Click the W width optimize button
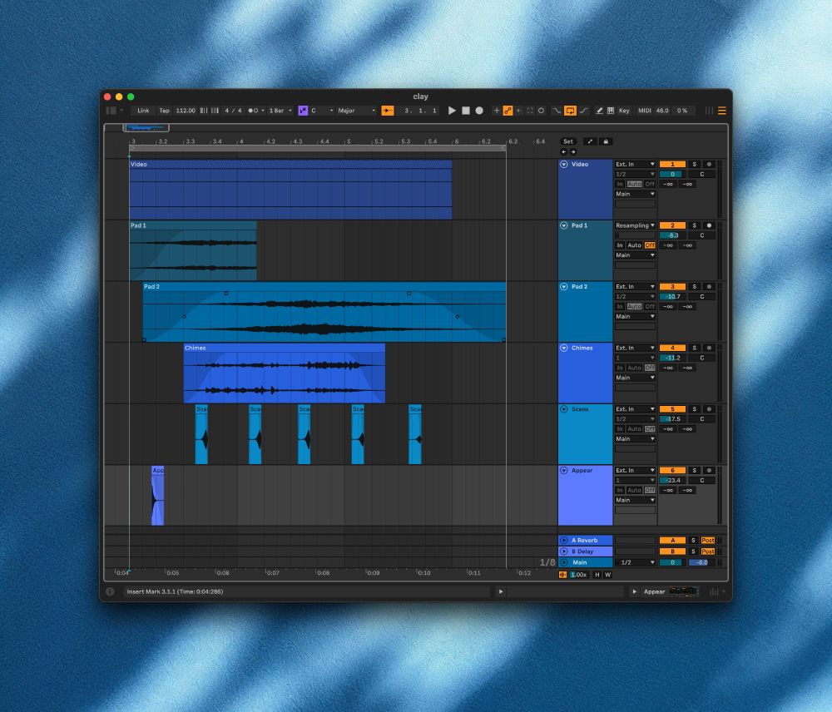Screen dimensions: 832x712 [607, 575]
